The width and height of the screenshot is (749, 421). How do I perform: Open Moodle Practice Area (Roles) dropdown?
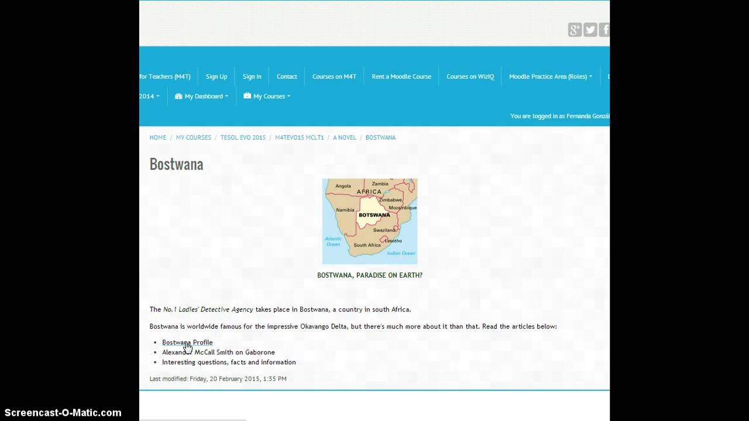coord(551,77)
